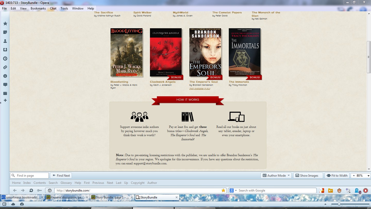Click the monkey face extension icon
The height and width of the screenshot is (209, 371).
(339, 191)
